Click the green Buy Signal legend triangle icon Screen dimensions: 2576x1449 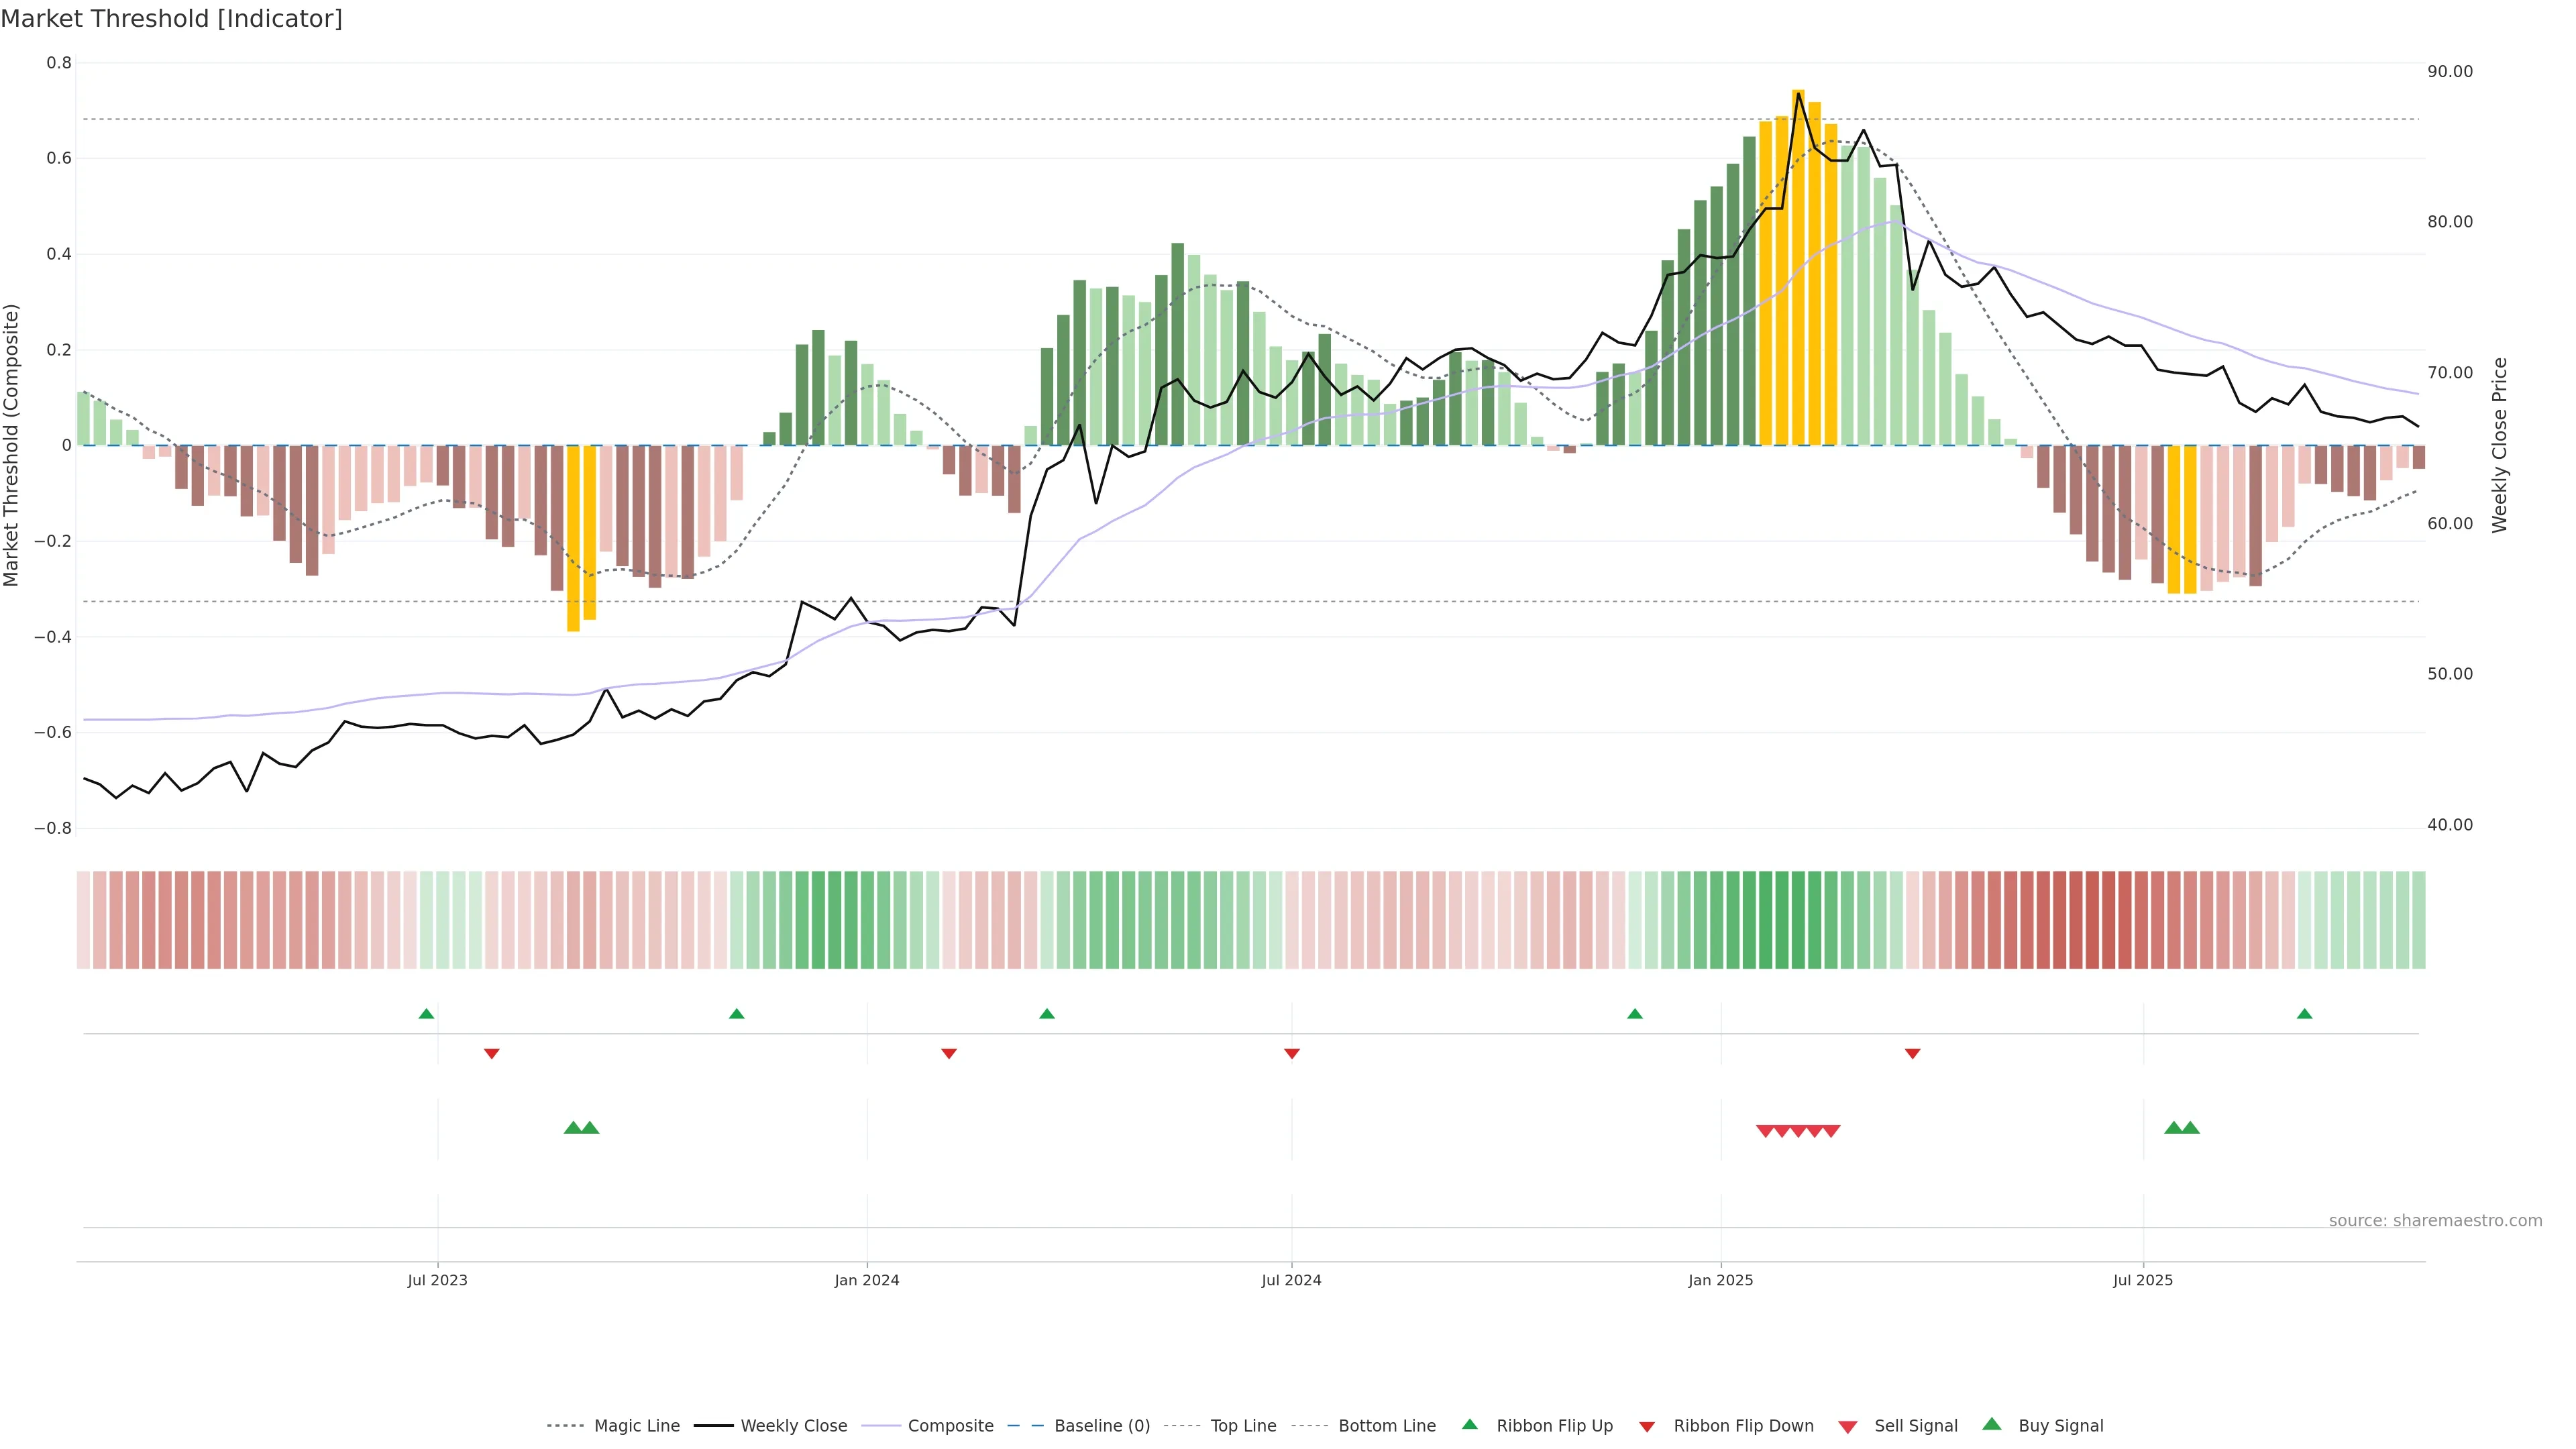1991,1424
